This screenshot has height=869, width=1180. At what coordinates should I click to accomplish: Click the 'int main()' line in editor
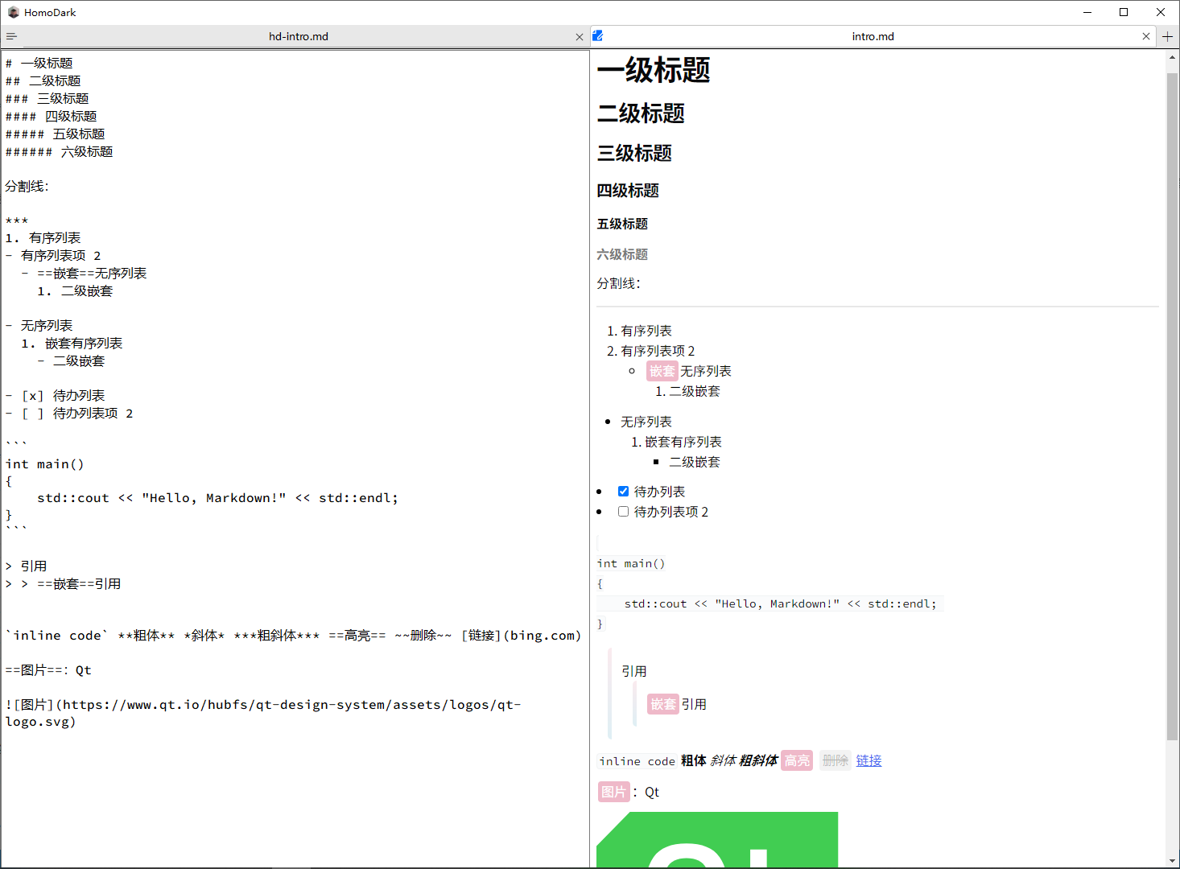coord(44,463)
